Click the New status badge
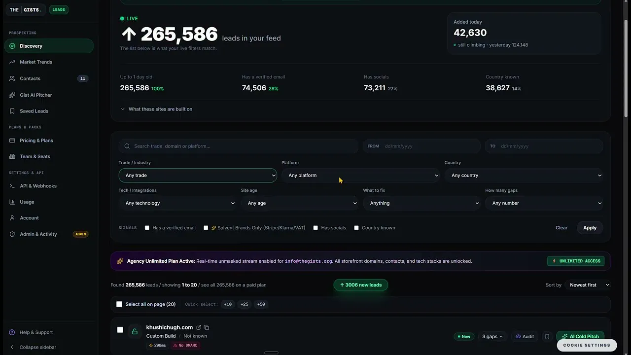The image size is (631, 355). click(x=463, y=336)
